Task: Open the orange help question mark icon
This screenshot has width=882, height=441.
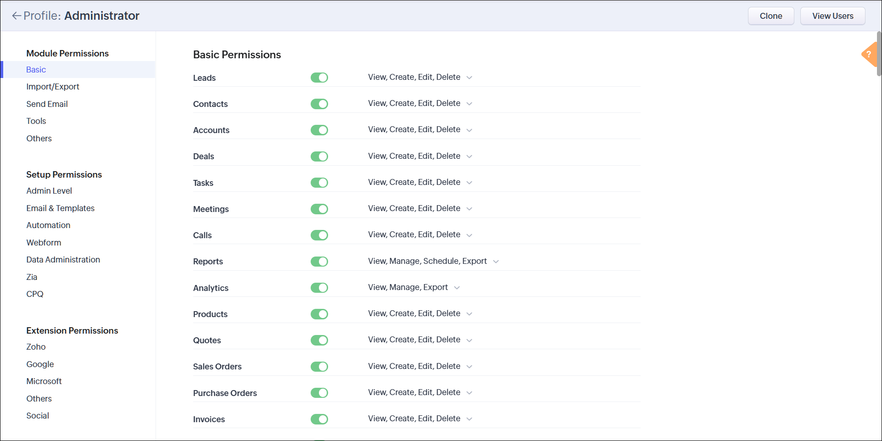Action: (x=869, y=55)
